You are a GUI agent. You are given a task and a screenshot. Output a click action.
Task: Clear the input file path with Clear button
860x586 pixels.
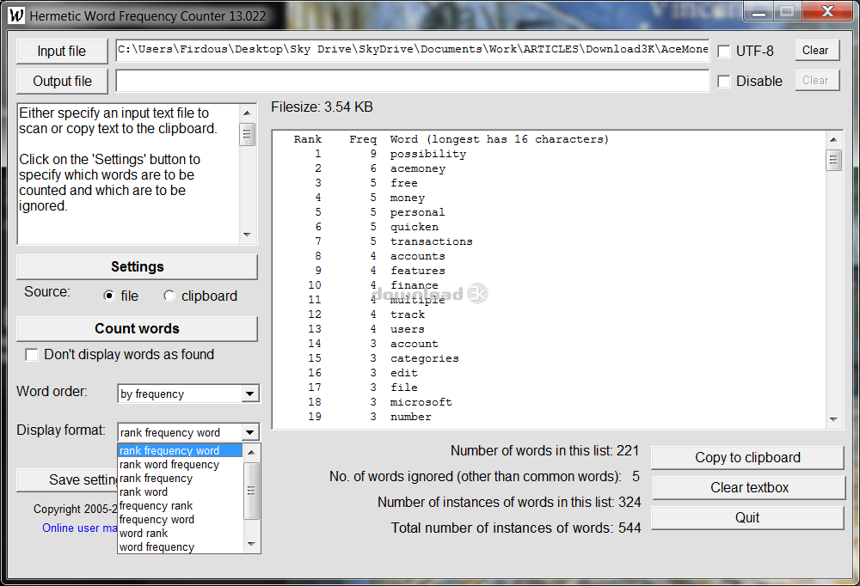[815, 50]
